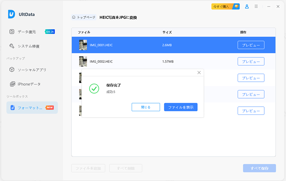The image size is (286, 181).
Task: Click the 閉じる button in dialog
Action: coord(146,107)
